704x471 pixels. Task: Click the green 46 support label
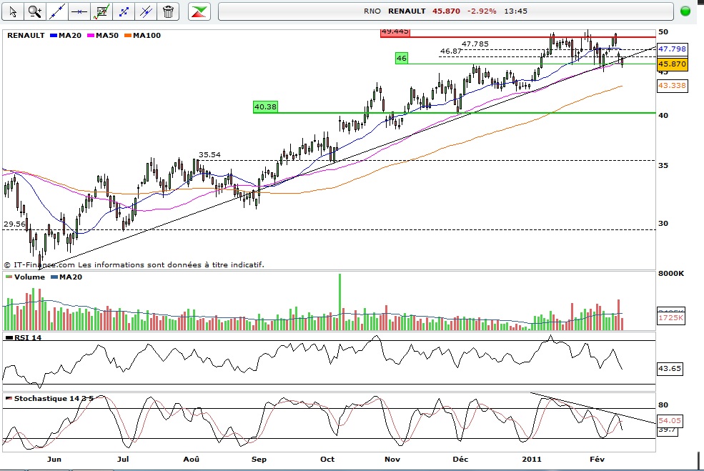pyautogui.click(x=402, y=58)
